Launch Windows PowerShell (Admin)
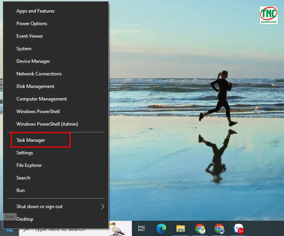284x236 pixels. coord(56,124)
